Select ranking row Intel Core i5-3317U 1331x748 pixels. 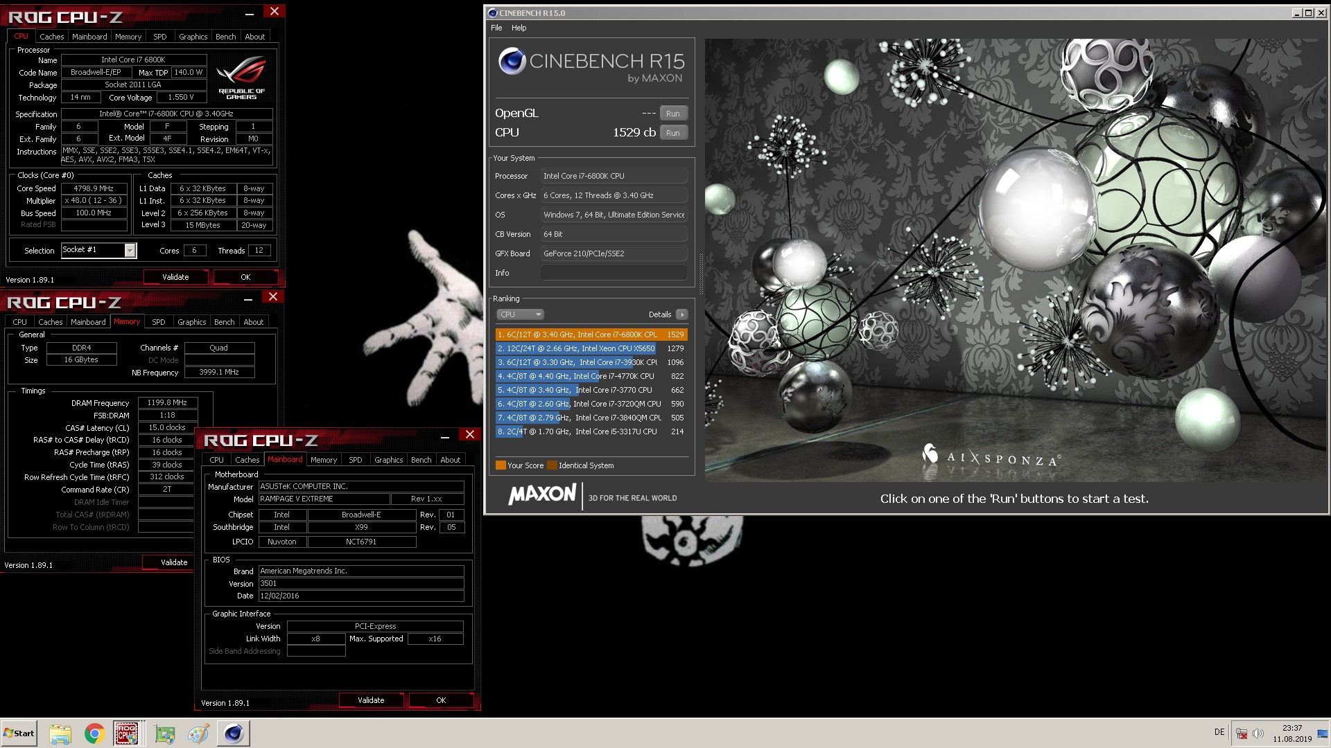coord(591,431)
